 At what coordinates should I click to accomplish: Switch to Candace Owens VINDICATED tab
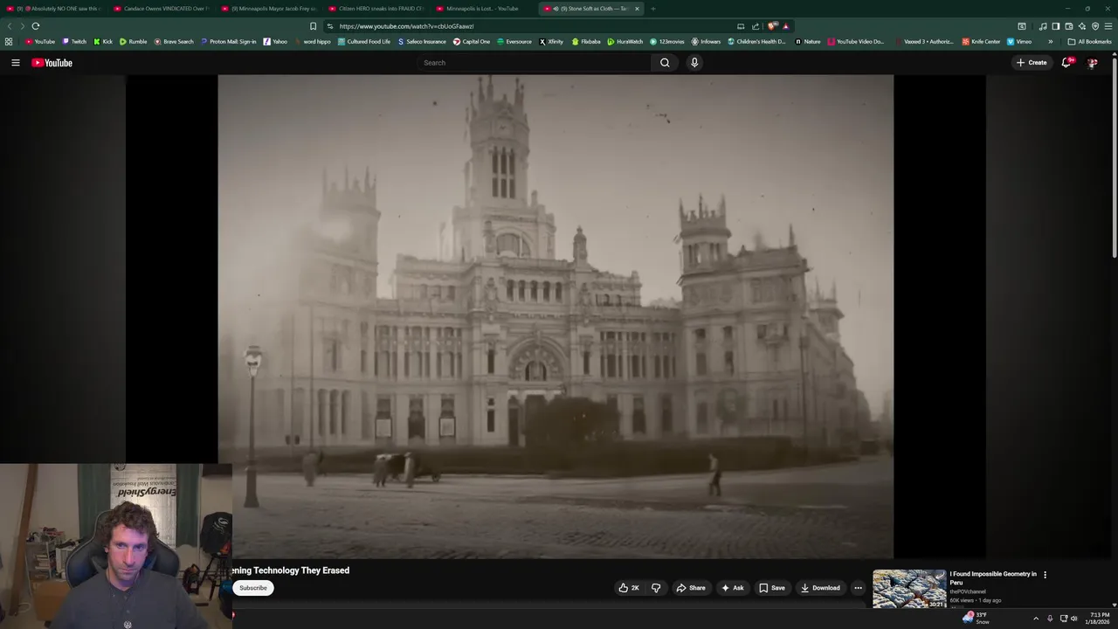[x=162, y=9]
